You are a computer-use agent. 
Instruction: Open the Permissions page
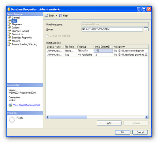pos(17,34)
